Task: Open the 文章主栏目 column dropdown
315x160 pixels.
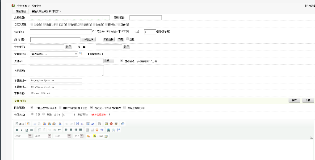Action: coord(54,54)
